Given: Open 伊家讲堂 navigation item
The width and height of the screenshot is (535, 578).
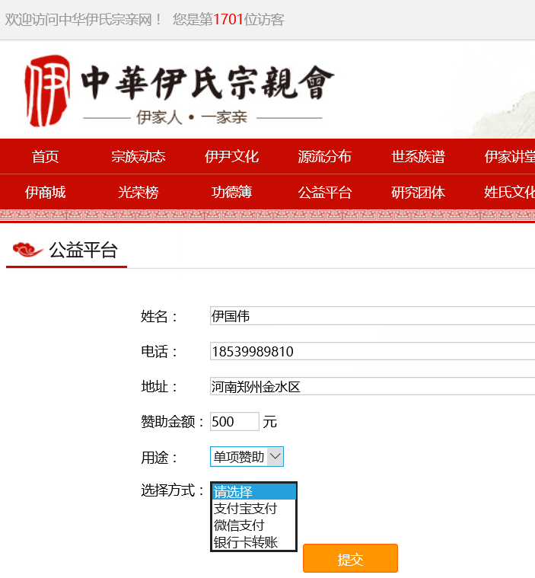Looking at the screenshot, I should (510, 157).
